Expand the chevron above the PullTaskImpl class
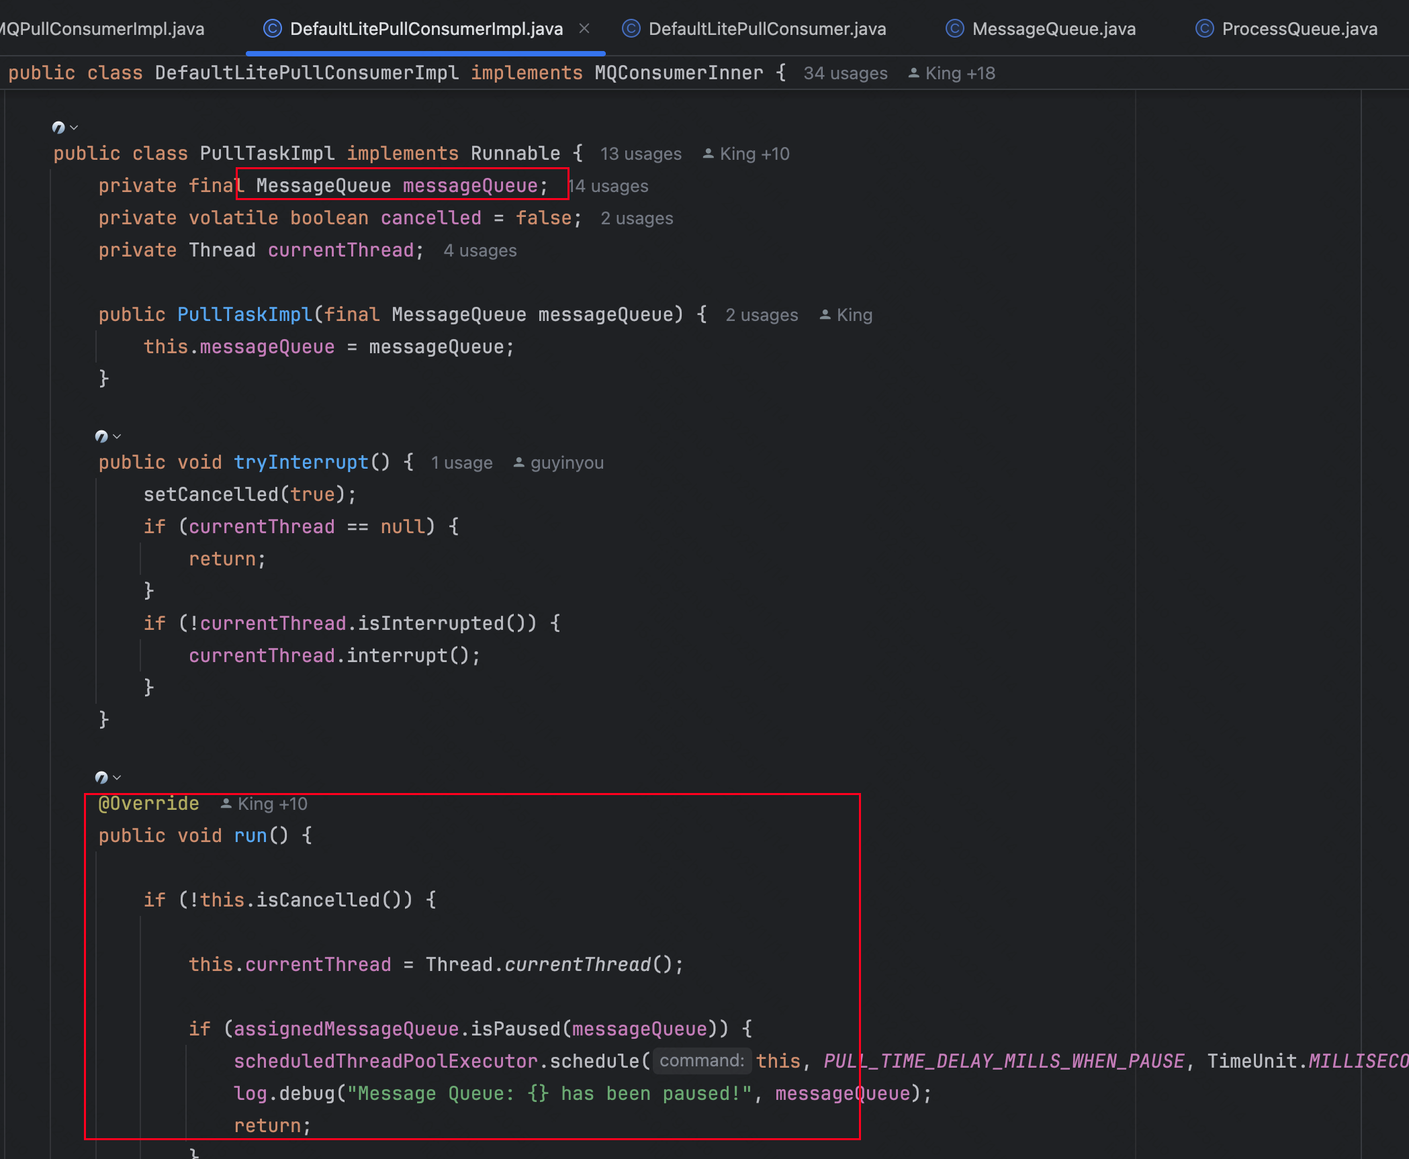Viewport: 1409px width, 1159px height. point(75,128)
